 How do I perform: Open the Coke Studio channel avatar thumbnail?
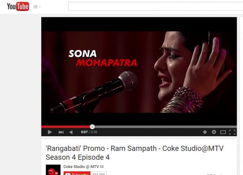click(x=53, y=170)
